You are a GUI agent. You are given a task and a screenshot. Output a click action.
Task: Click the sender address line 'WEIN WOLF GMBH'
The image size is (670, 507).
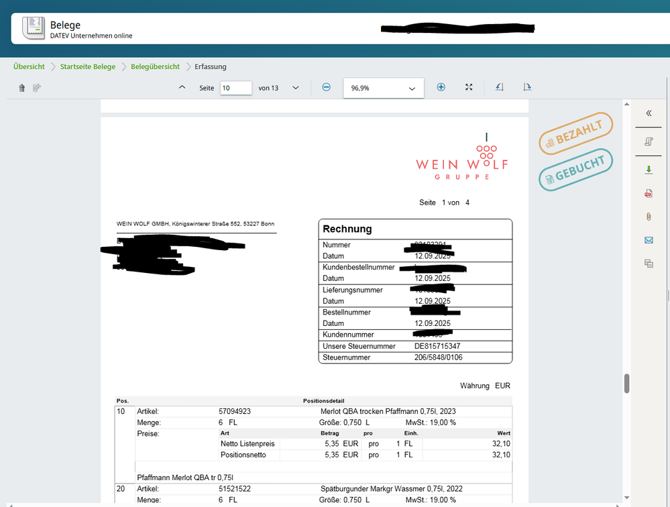[x=195, y=224]
